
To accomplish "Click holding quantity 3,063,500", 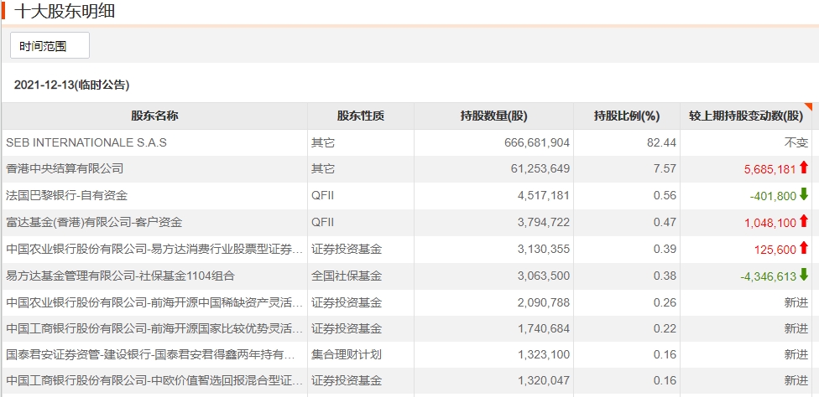I will [543, 276].
